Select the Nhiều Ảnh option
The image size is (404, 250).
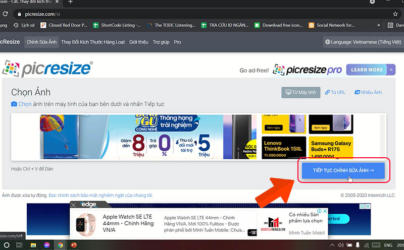coord(368,92)
